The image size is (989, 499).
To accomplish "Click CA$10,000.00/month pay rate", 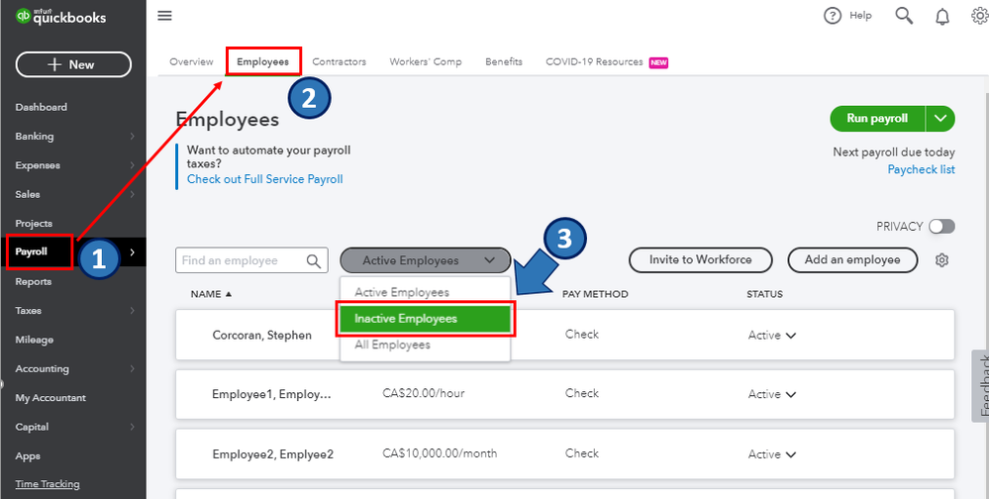I will pyautogui.click(x=440, y=452).
